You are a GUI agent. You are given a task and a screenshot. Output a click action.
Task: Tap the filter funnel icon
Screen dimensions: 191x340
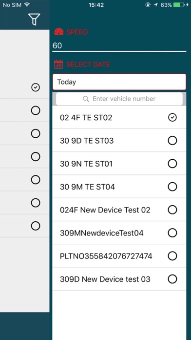[34, 19]
